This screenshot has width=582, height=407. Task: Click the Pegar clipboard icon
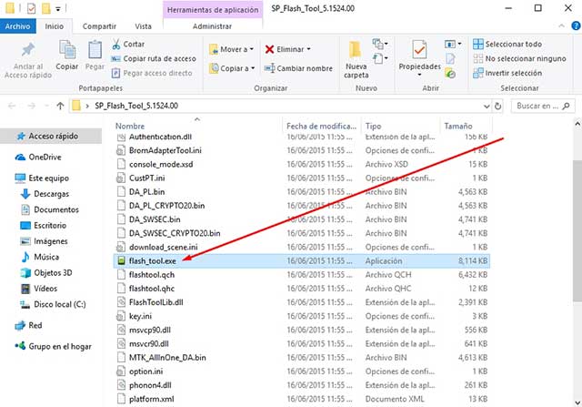click(x=95, y=50)
